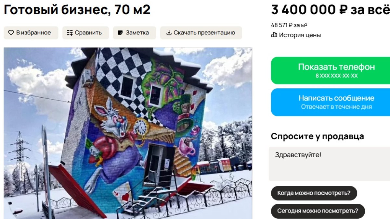This screenshot has width=390, height=219.
Task: Select the Когда можно посмотреть? suggested question
Action: (x=314, y=193)
